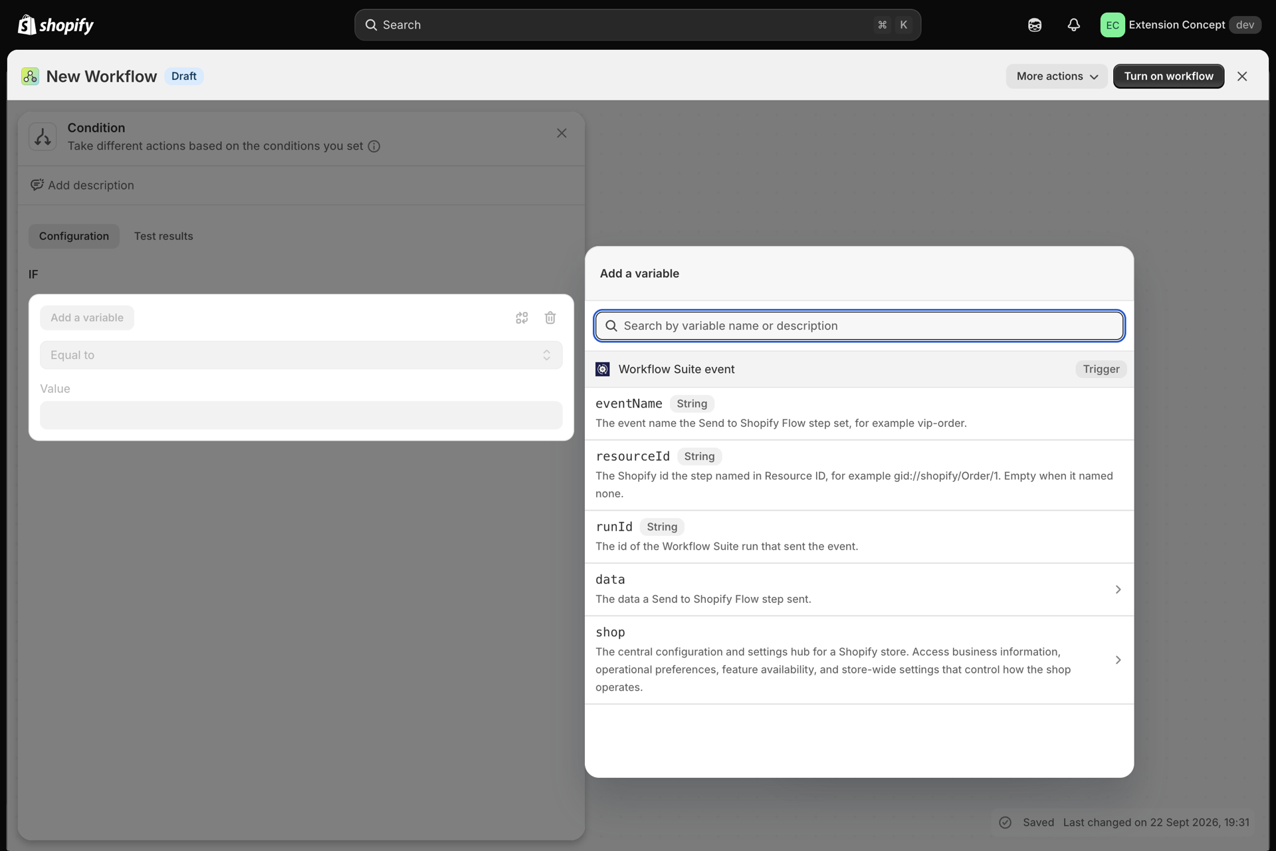
Task: Select the runId variable
Action: pos(859,537)
